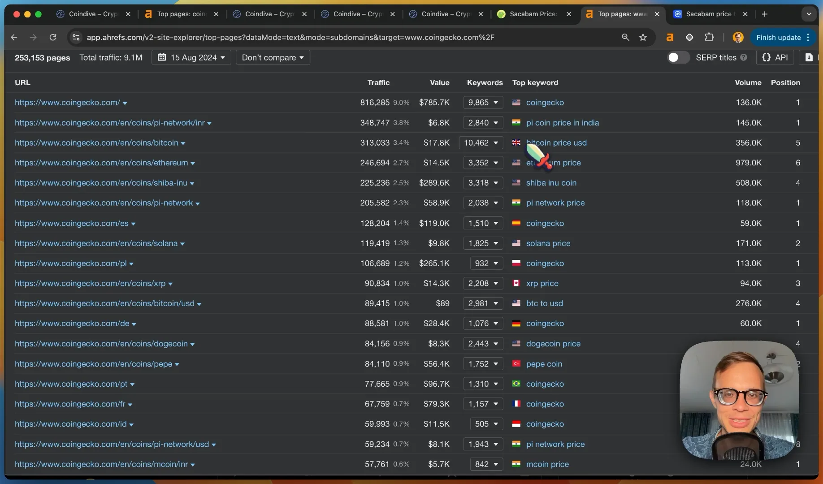Open the coingecko.com/en/coins/dogecoin URL
The height and width of the screenshot is (484, 823).
(x=101, y=344)
